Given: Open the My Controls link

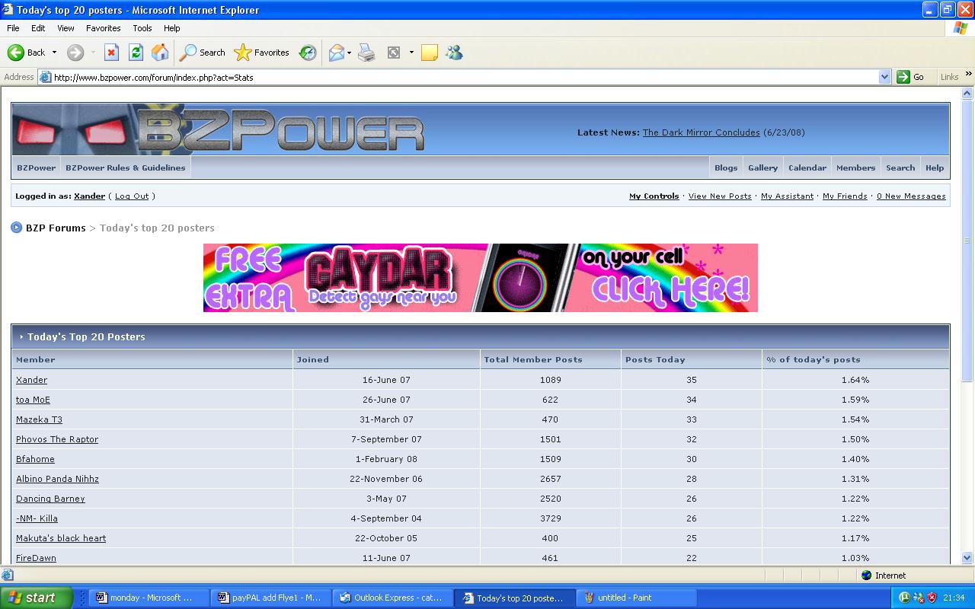Looking at the screenshot, I should pos(654,196).
